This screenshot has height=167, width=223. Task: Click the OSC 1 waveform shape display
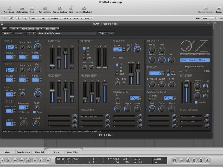[10, 47]
